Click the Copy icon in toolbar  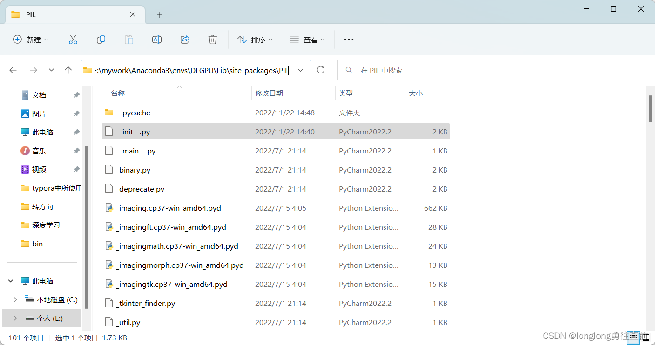coord(101,40)
